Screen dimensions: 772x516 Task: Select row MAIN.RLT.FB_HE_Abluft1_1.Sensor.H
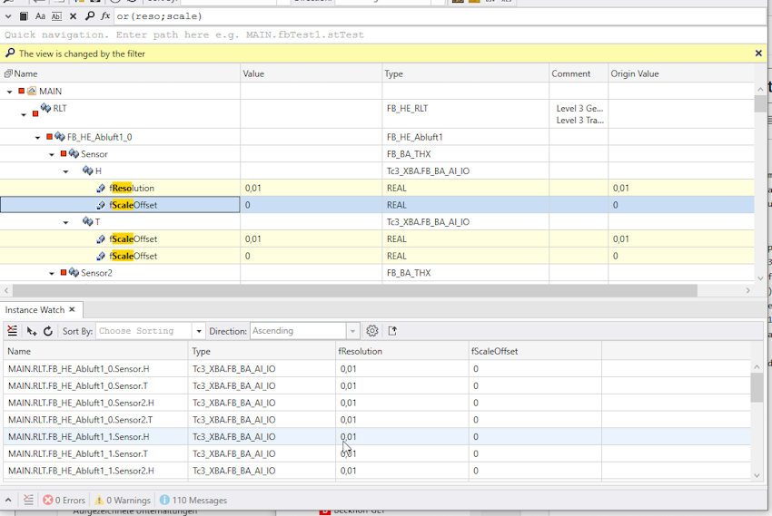[x=377, y=437]
